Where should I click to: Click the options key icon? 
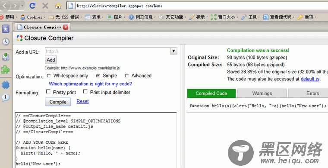pos(300,17)
